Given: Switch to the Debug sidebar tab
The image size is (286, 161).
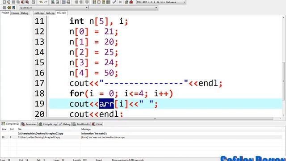Looking at the screenshot, I should pos(25,13).
